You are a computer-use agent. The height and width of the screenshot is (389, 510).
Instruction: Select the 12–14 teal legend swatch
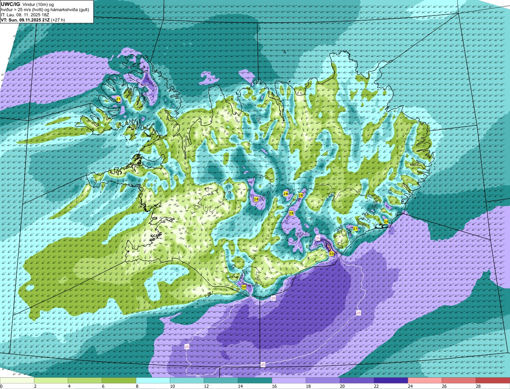point(221,381)
